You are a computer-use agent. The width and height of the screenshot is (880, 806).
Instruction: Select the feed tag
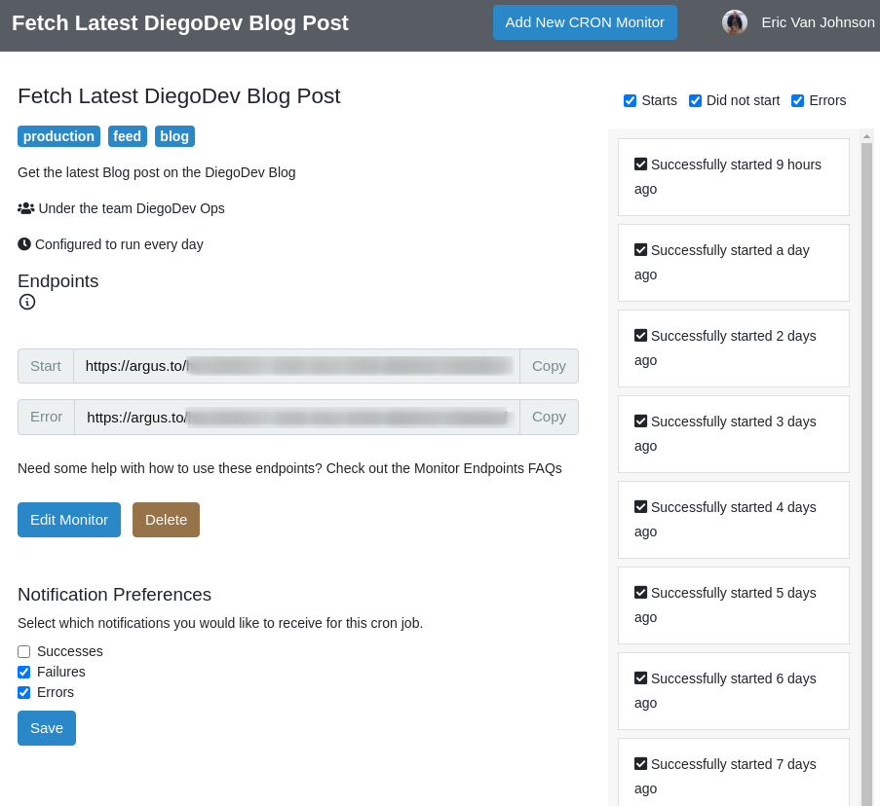128,136
